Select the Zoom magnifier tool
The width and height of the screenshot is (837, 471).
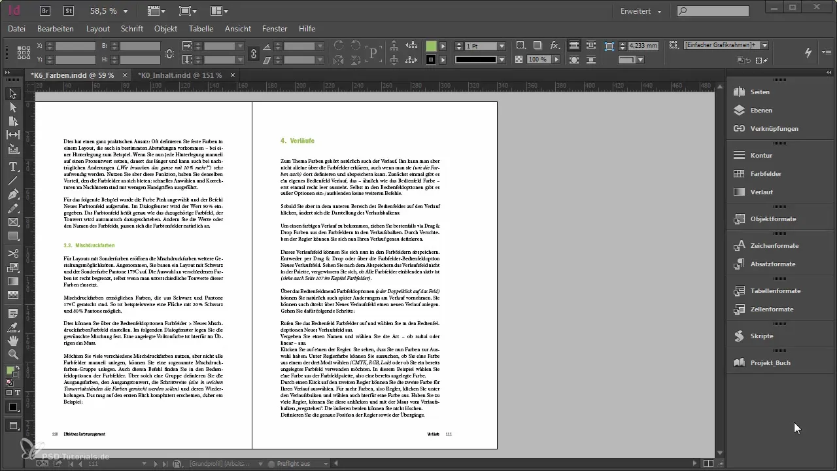[13, 355]
